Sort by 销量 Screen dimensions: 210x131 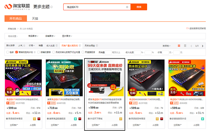tap(41, 46)
